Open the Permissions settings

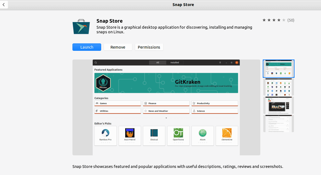[x=149, y=47]
